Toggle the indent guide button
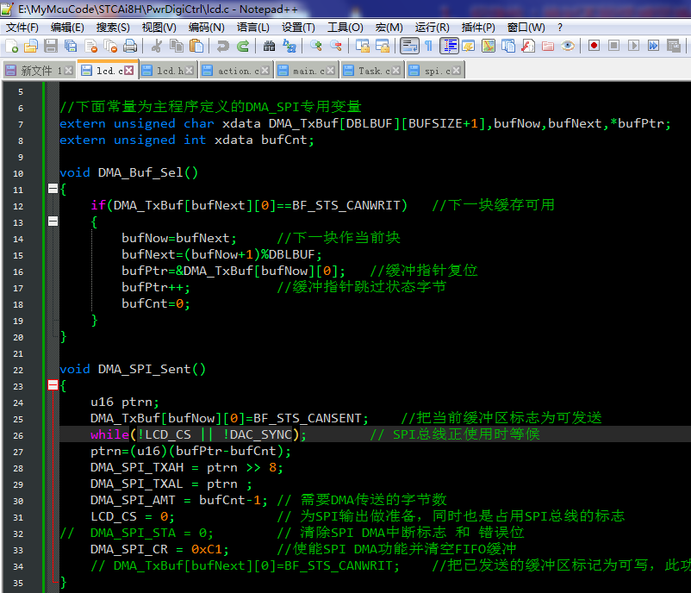This screenshot has width=691, height=593. (449, 46)
